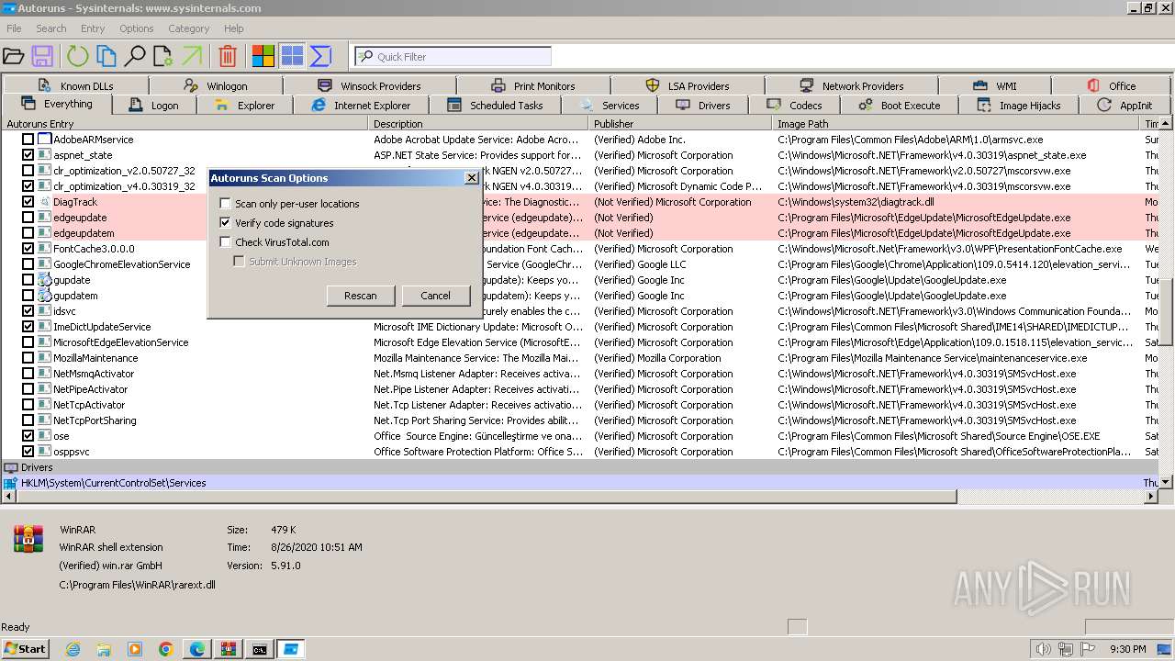Toggle the MozillaMaintenance entry checkbox
This screenshot has height=661, width=1175.
point(28,358)
